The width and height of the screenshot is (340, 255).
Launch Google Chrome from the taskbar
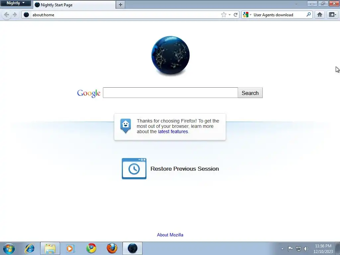91,248
